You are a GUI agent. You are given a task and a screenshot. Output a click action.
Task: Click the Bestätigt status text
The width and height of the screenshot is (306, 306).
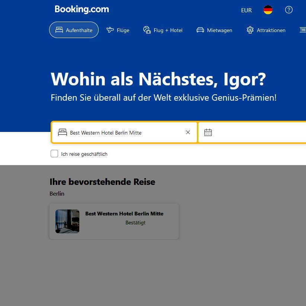coord(136,223)
